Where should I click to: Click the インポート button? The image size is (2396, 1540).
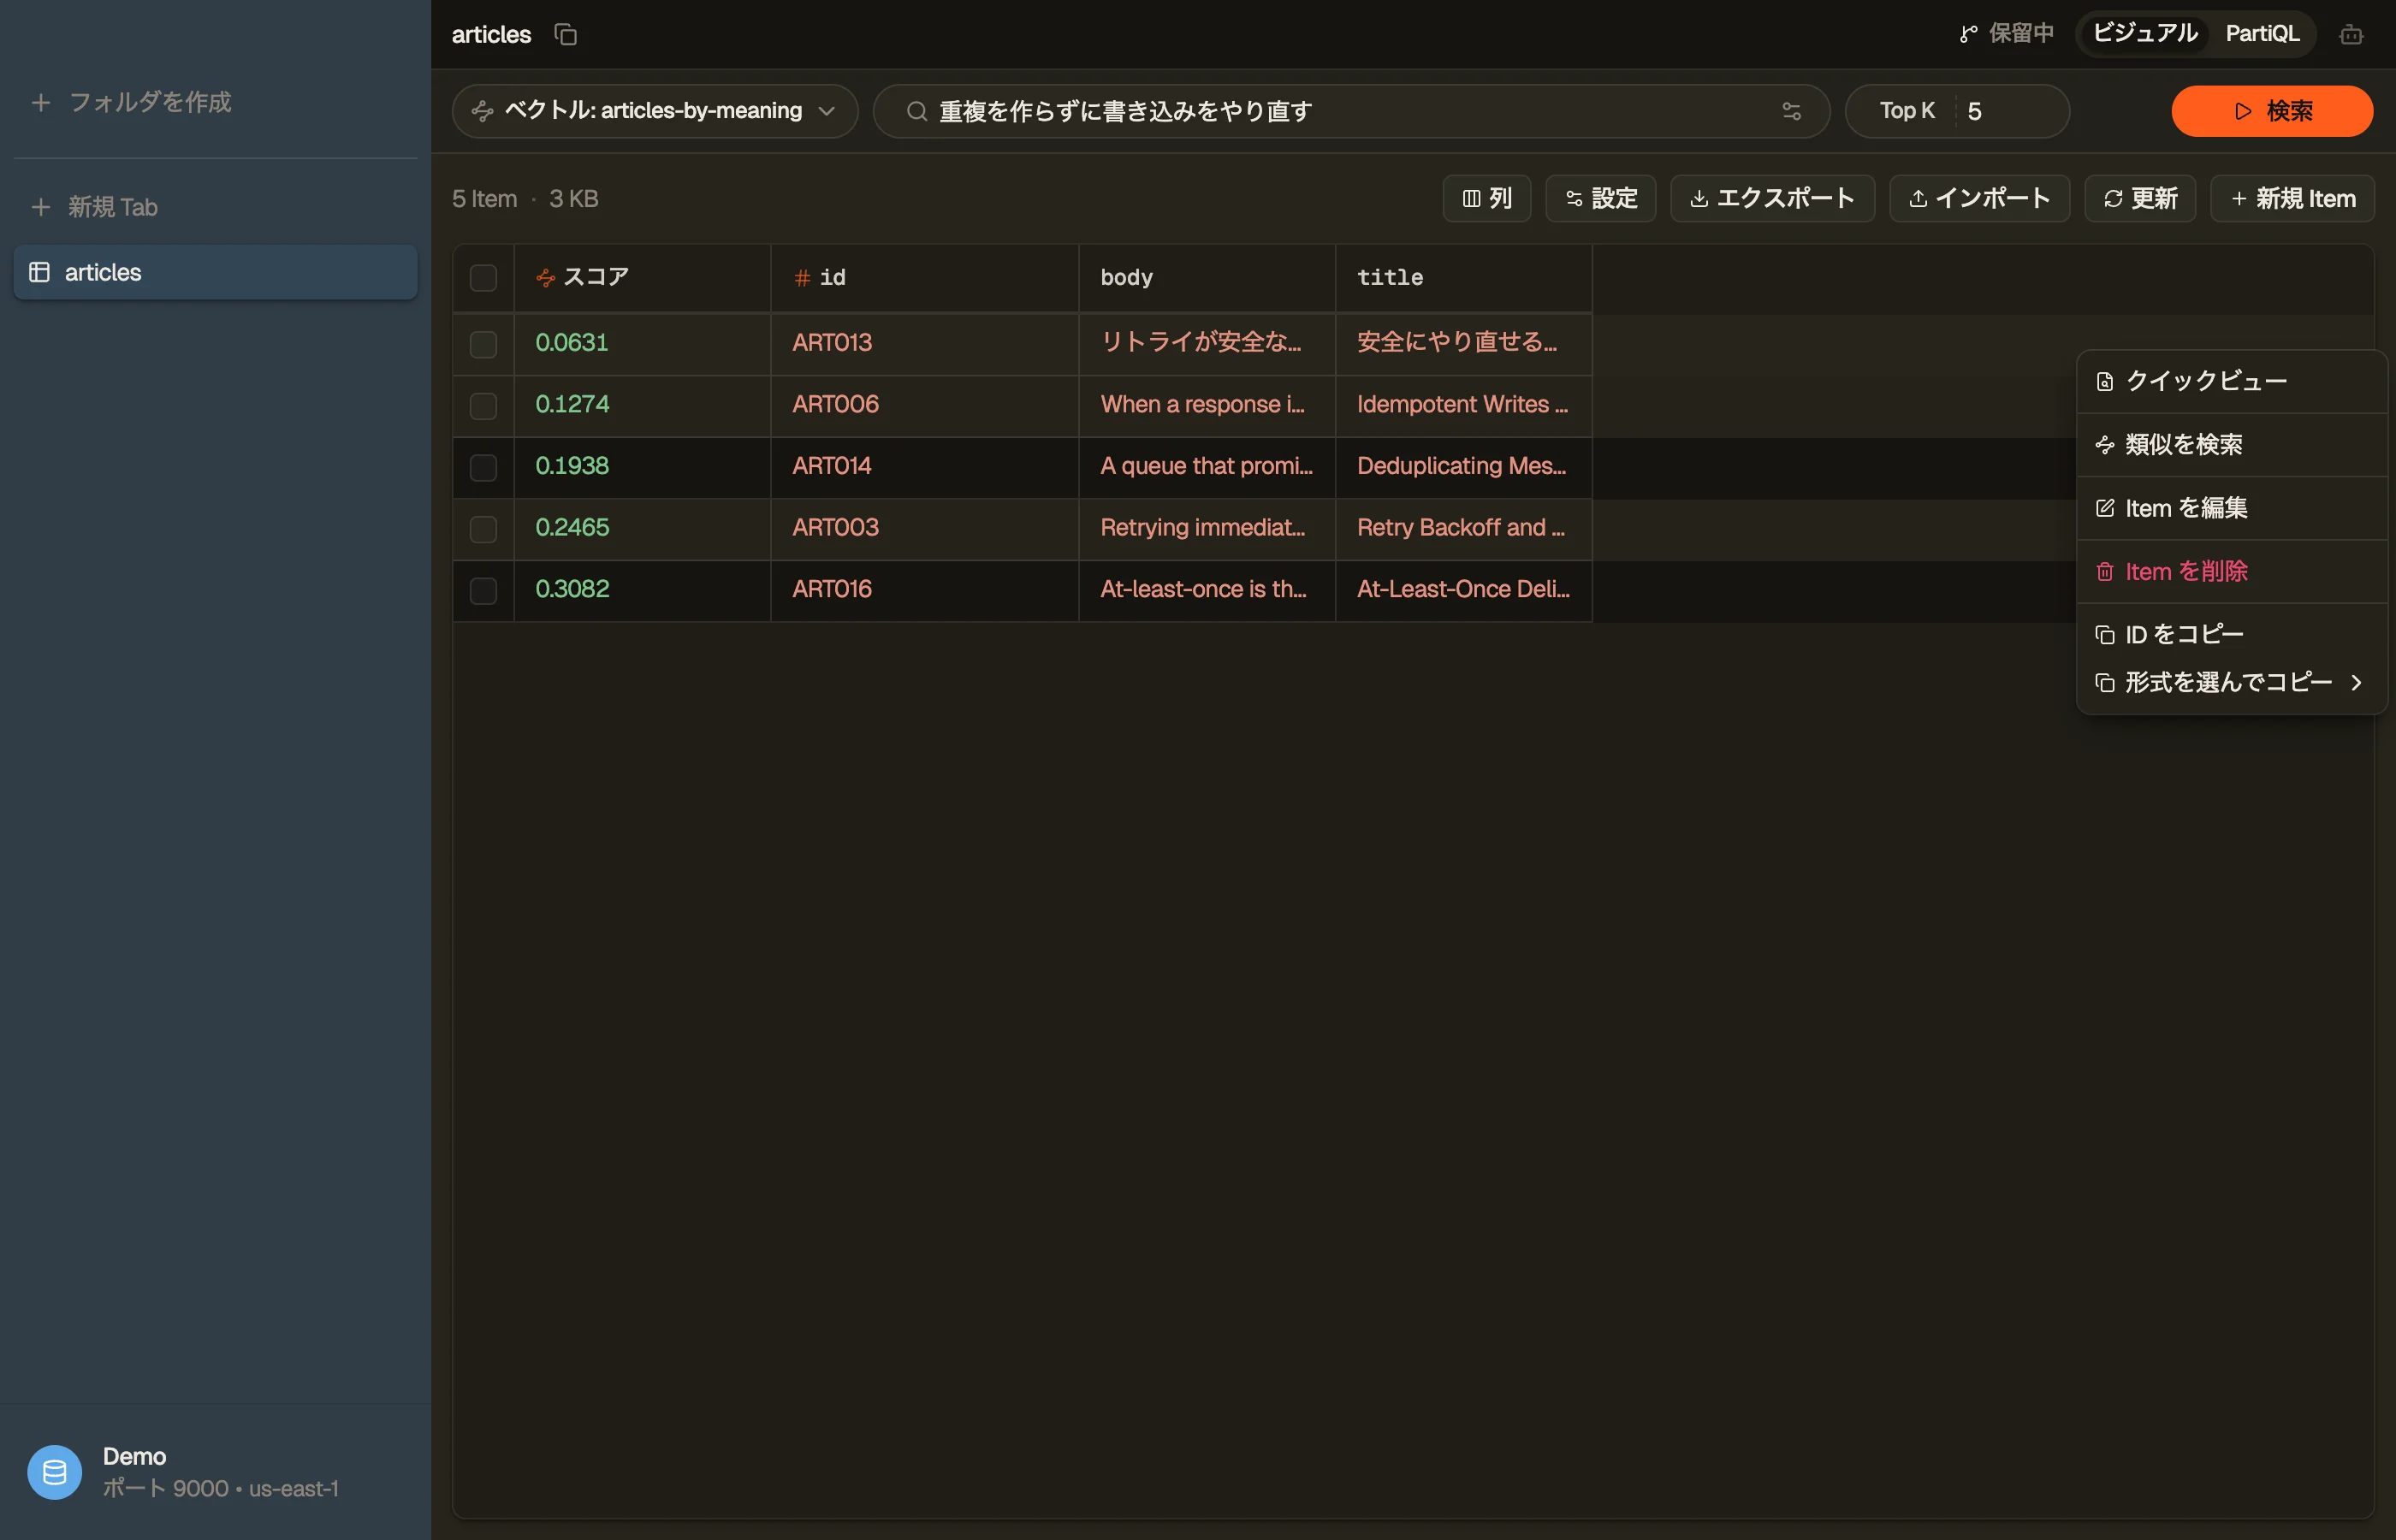[x=1979, y=199]
